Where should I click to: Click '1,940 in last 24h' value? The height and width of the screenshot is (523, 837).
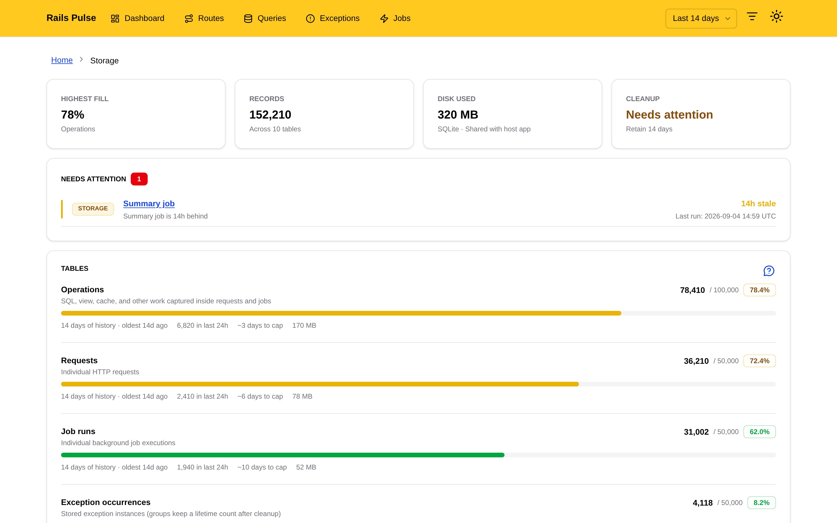coord(202,467)
